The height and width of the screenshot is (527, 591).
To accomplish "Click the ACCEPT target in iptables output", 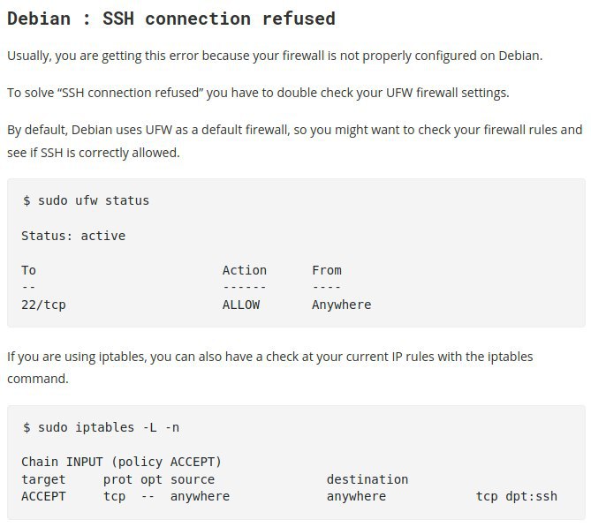I will pyautogui.click(x=43, y=496).
